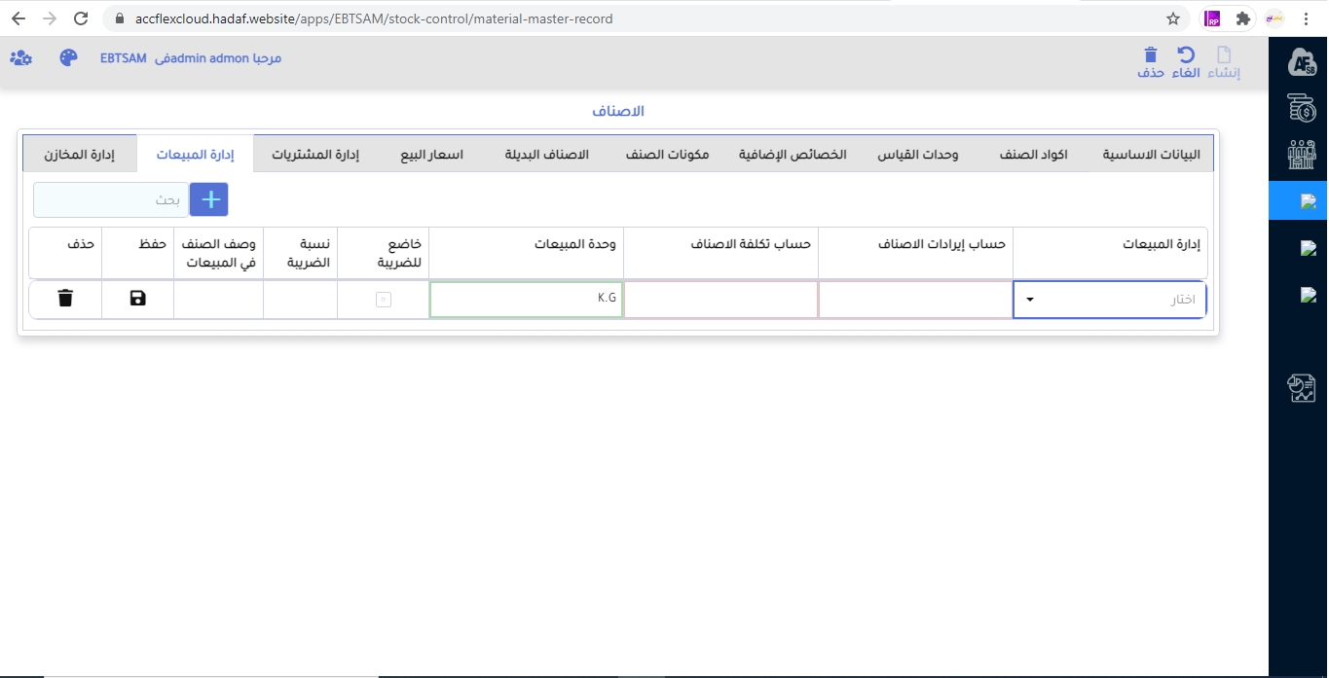Reload the browser page
Viewport: 1329px width, 678px height.
click(81, 18)
